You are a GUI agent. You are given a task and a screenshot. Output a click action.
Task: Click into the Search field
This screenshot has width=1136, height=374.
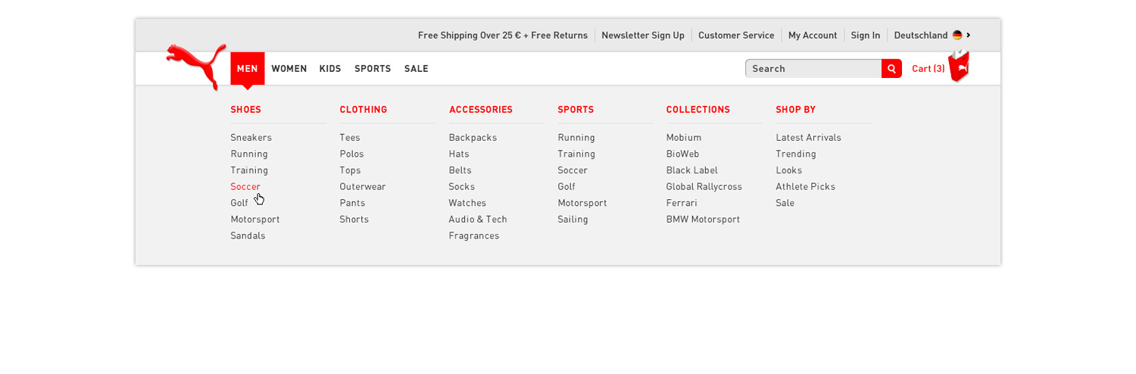click(x=813, y=69)
